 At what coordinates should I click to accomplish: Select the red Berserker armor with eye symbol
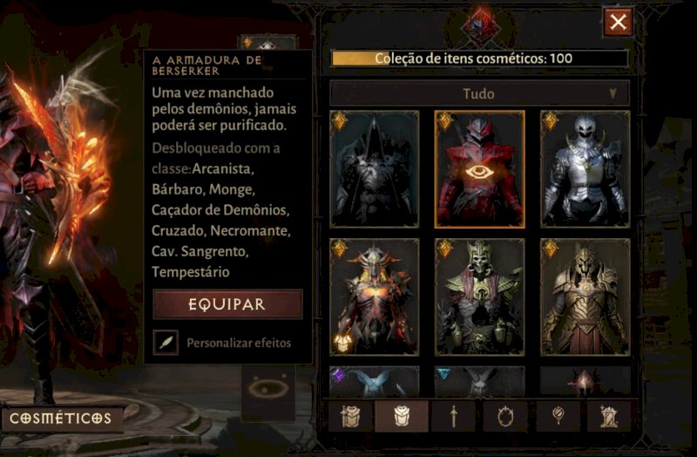coord(480,169)
